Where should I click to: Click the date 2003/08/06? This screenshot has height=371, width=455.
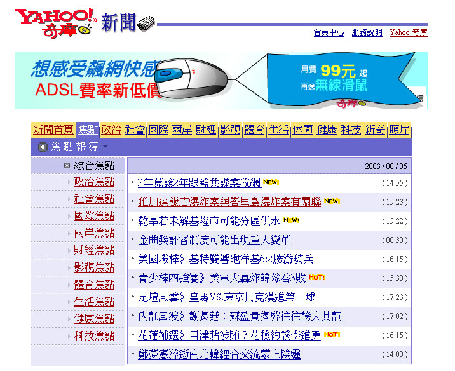point(386,166)
